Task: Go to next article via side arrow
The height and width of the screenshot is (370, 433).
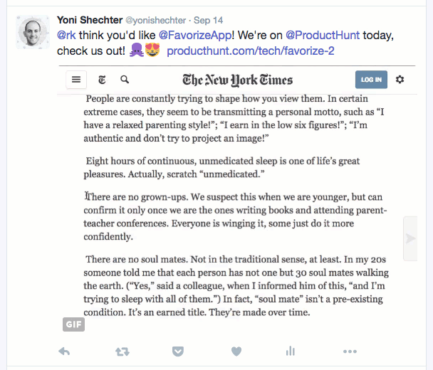Action: pyautogui.click(x=410, y=238)
